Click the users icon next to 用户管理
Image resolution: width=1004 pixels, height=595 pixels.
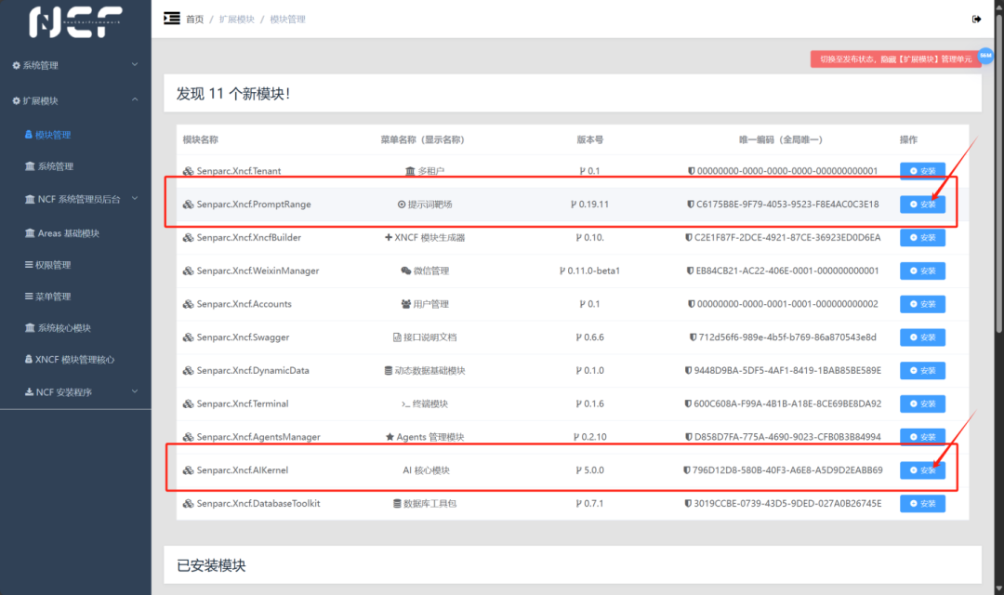(406, 304)
